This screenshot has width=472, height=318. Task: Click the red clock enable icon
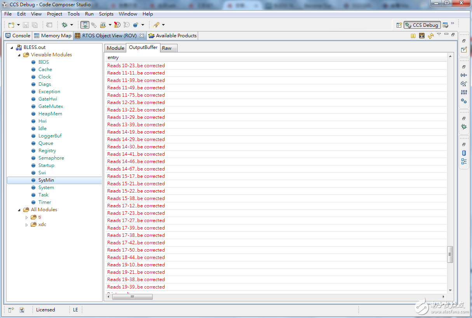(117, 25)
